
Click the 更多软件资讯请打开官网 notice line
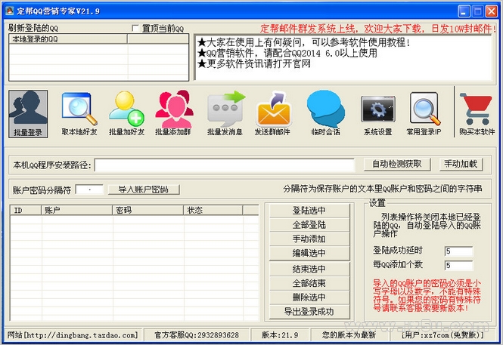click(x=253, y=63)
